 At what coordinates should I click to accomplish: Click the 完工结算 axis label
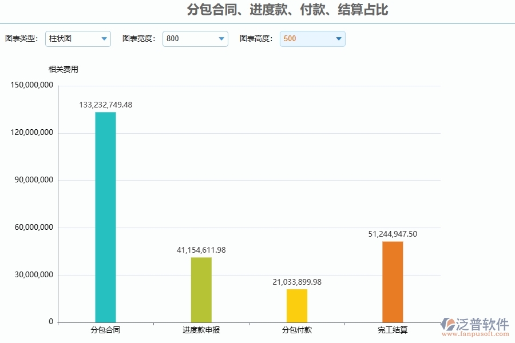tap(393, 330)
